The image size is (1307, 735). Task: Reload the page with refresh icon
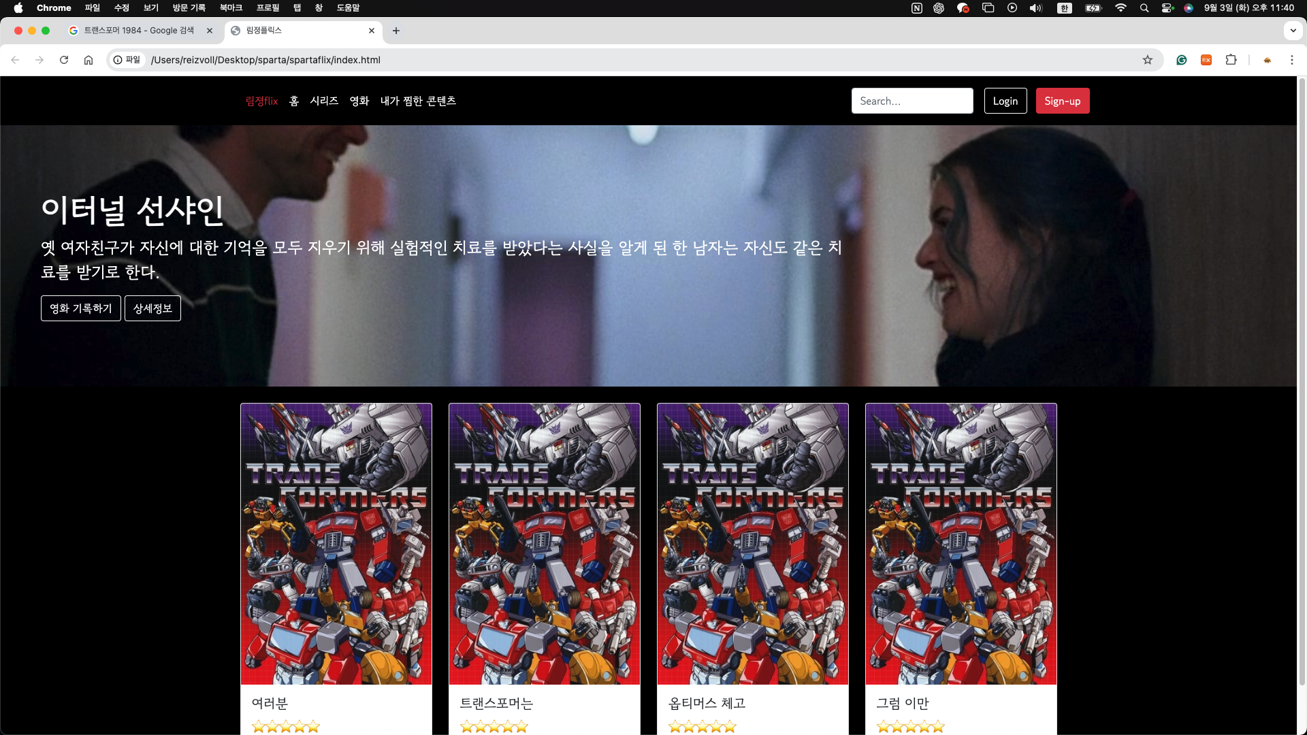tap(64, 60)
